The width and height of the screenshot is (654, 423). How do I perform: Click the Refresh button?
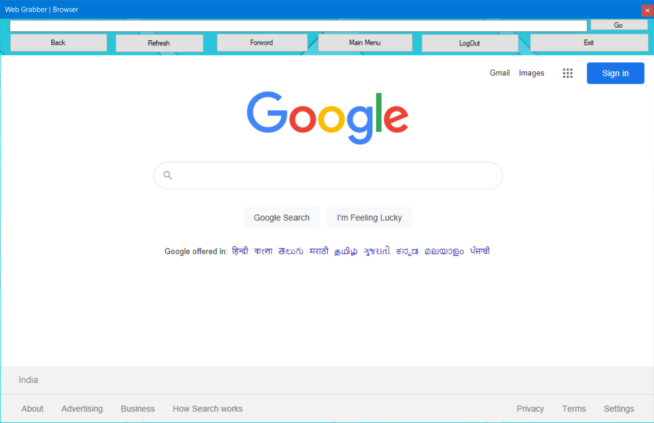coord(159,43)
